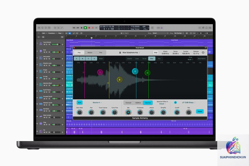Open the Snap Smart dropdown
This screenshot has height=166, width=249.
[x=160, y=33]
